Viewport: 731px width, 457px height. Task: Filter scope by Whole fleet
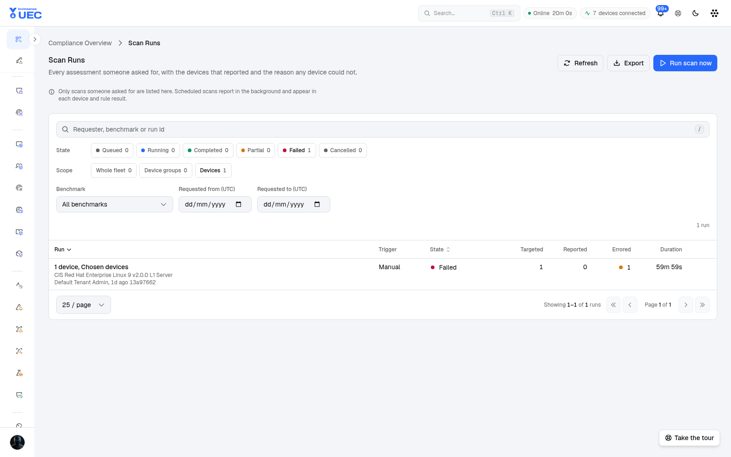(x=114, y=170)
